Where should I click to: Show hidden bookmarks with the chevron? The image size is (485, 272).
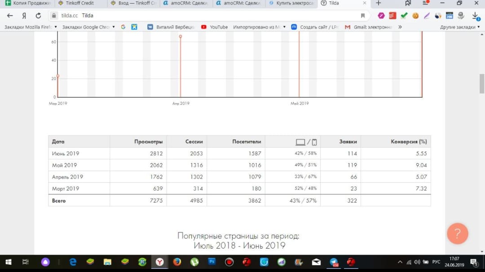point(400,27)
